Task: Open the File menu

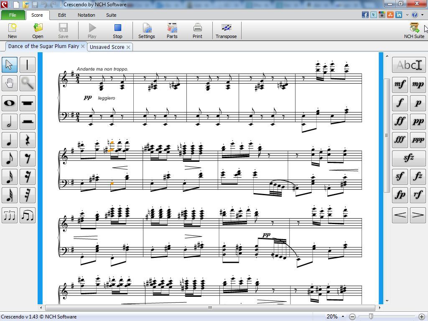Action: 13,15
